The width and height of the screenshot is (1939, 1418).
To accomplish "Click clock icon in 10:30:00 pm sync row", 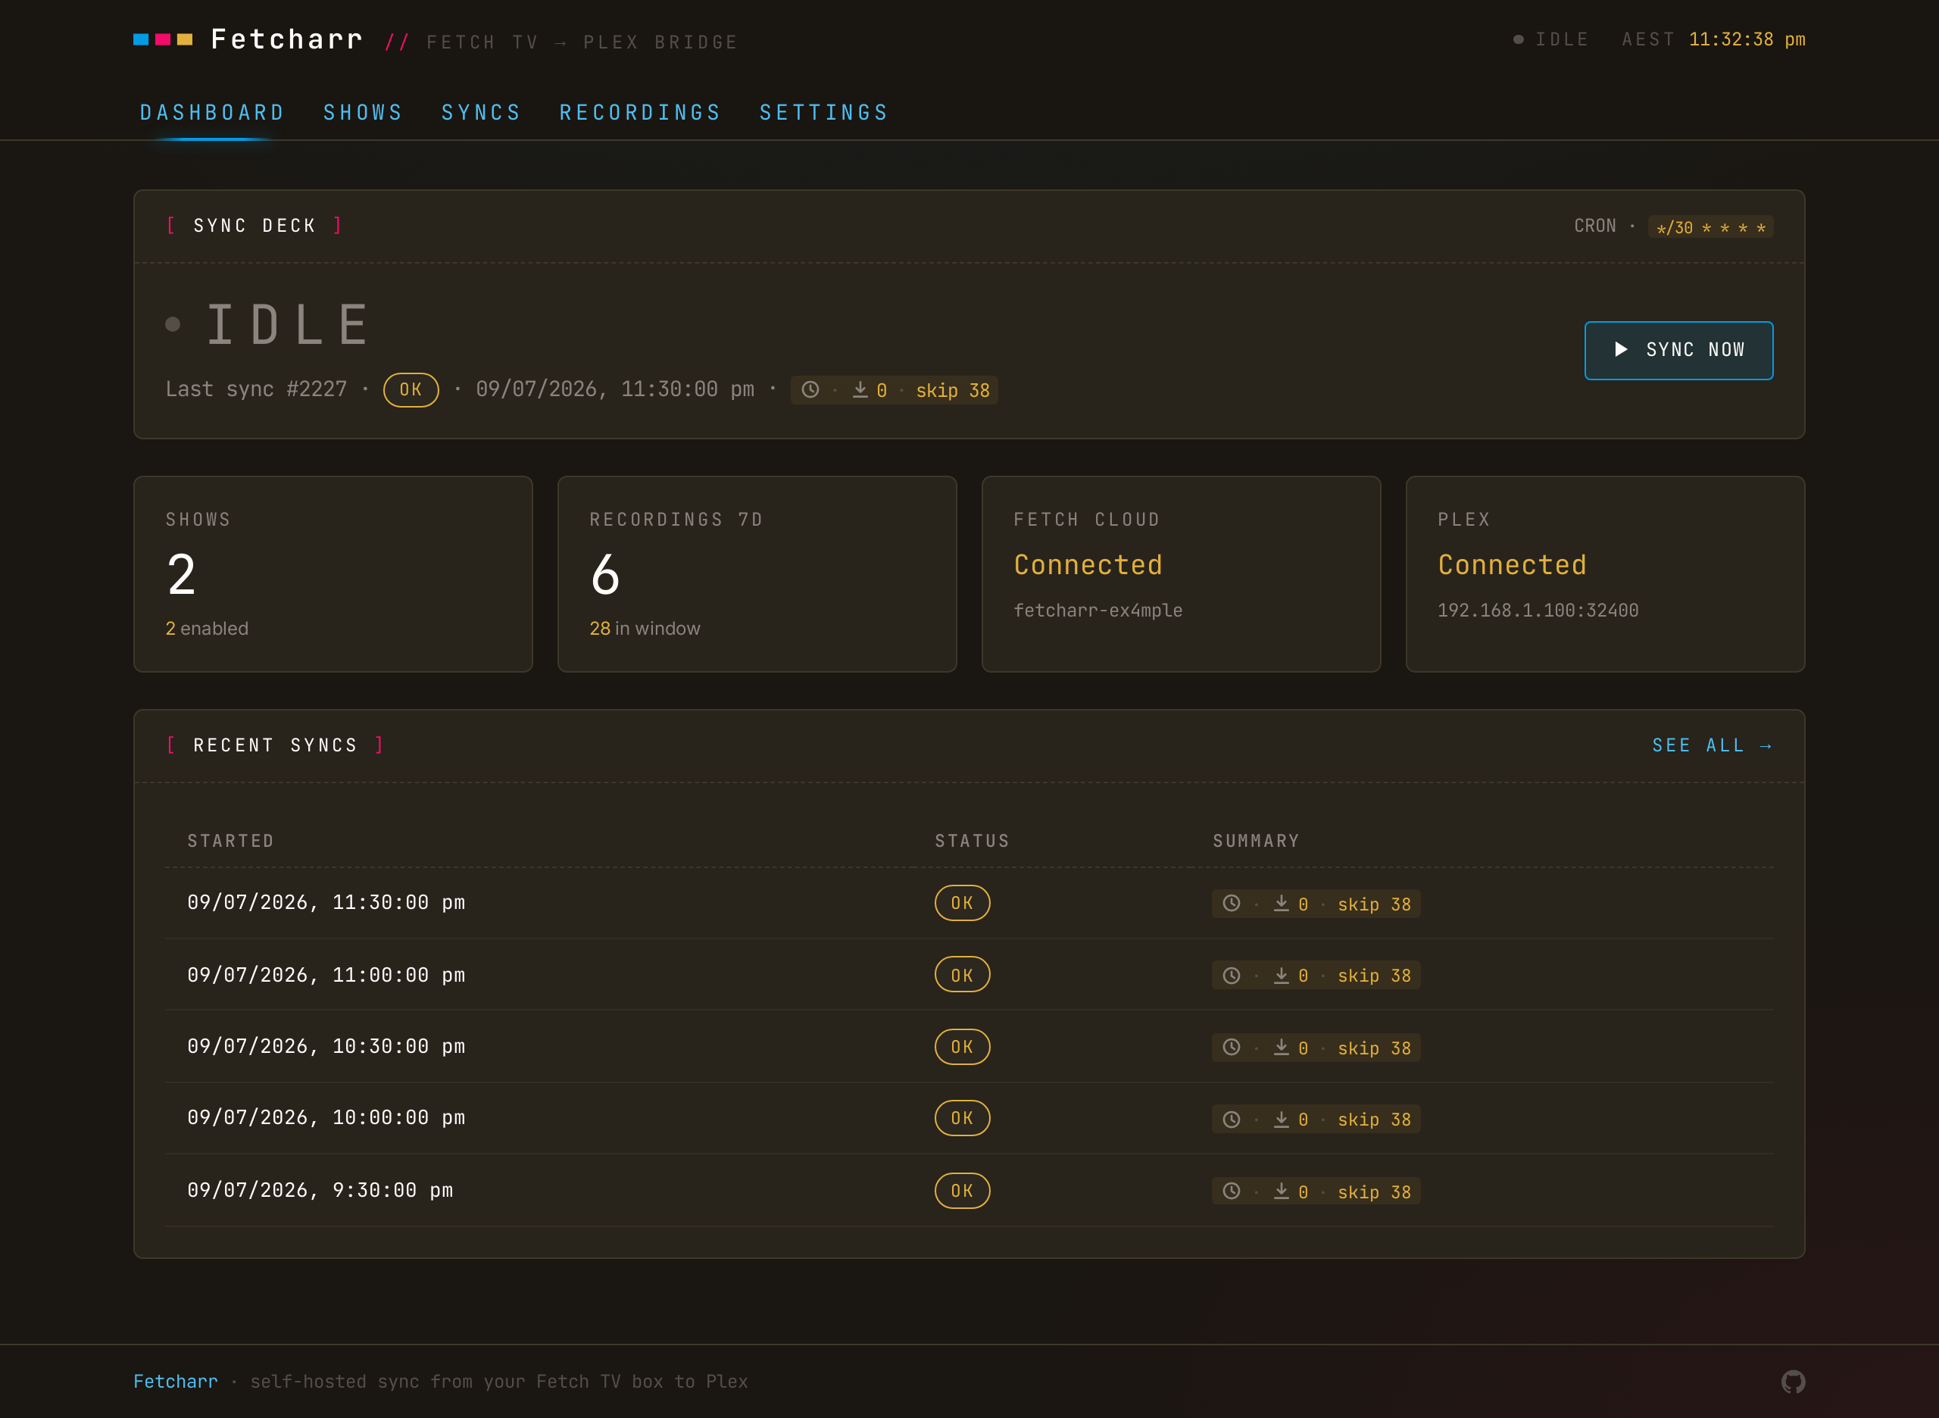I will click(1231, 1047).
